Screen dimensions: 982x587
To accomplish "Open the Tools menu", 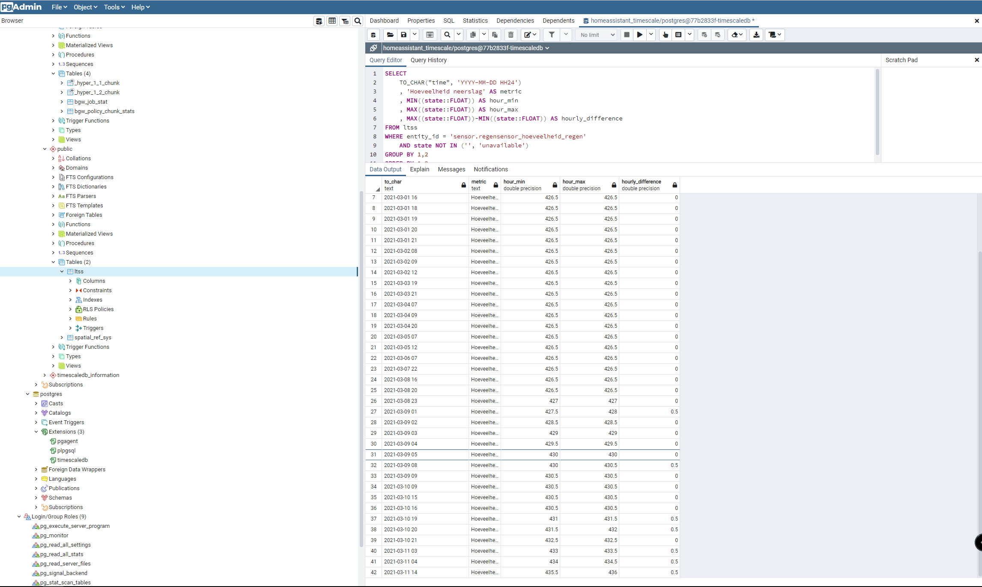I will pyautogui.click(x=114, y=7).
